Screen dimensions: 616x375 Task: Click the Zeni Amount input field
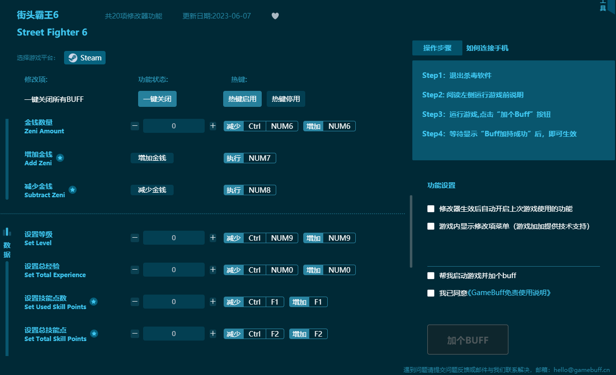pyautogui.click(x=174, y=126)
